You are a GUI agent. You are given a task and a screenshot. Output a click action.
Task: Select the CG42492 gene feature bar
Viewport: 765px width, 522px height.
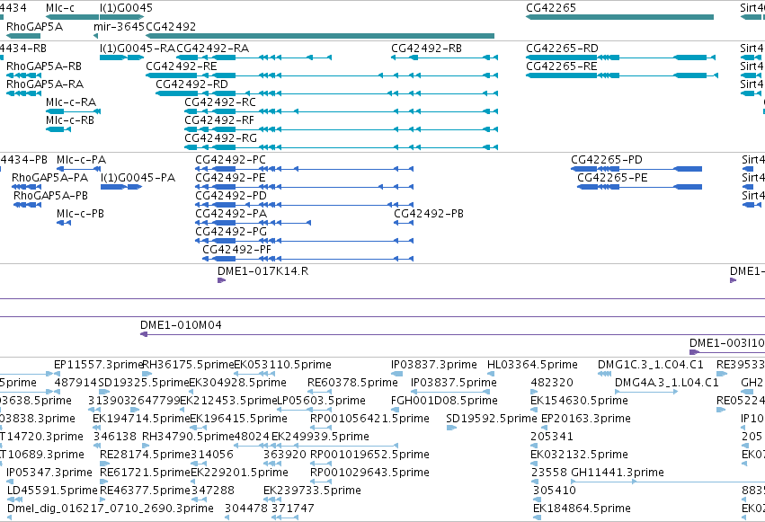320,36
